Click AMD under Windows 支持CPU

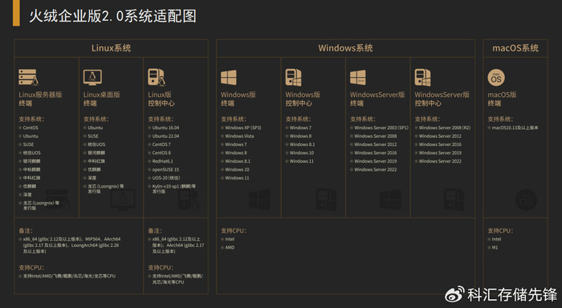tap(230, 248)
